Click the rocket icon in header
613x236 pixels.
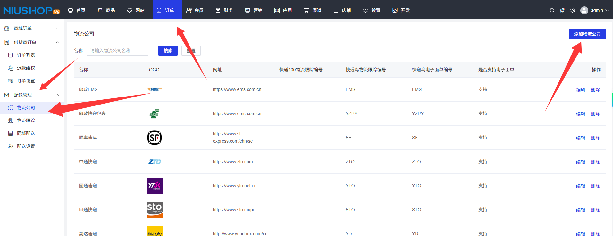tap(562, 10)
